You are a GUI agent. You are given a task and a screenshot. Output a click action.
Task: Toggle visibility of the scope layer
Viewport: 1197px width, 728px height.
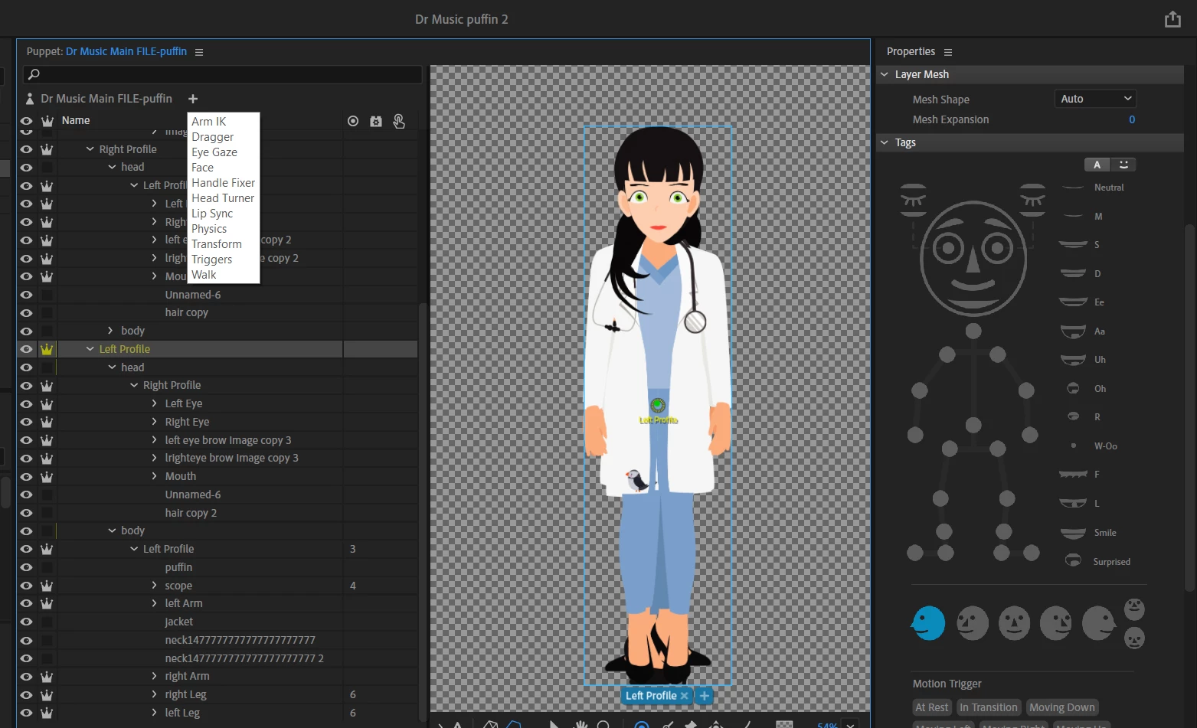tap(26, 586)
